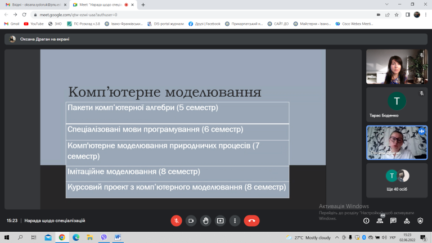The width and height of the screenshot is (432, 243).
Task: Switch to the Gmail inbox browser tab
Action: tap(36, 4)
